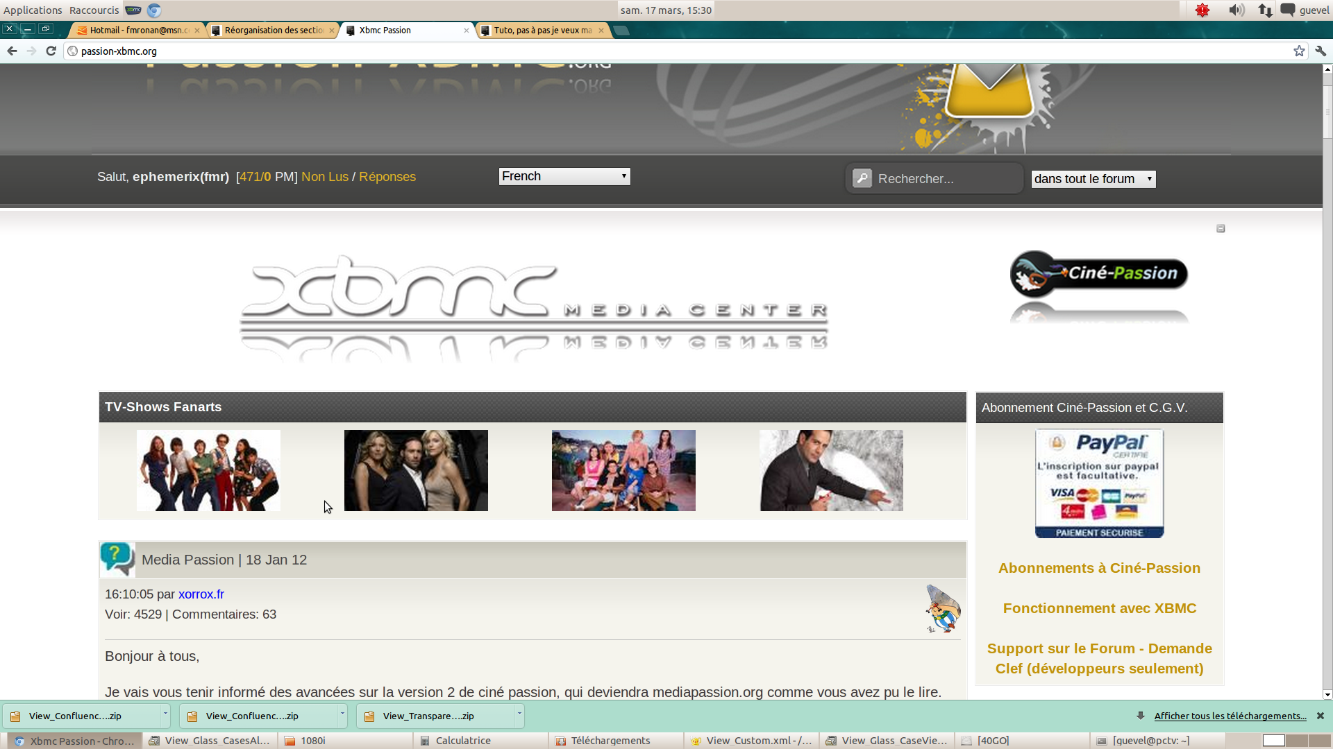
Task: Collapse the banner with small toggle icon
Action: [1221, 228]
